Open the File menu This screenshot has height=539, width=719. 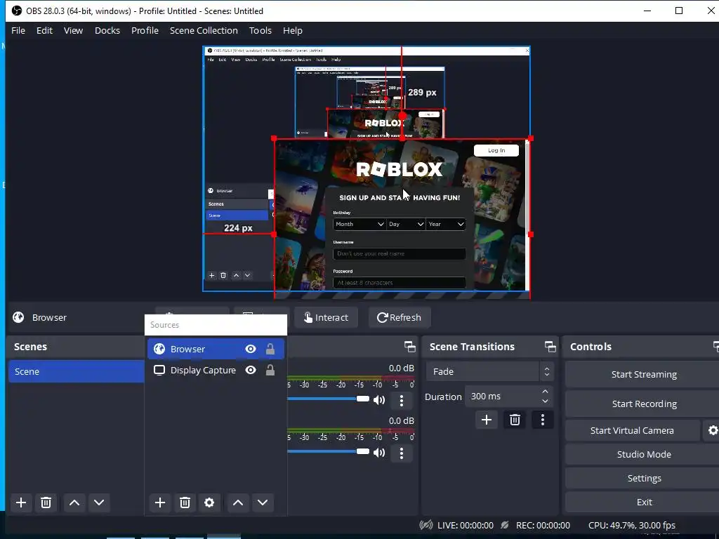(x=18, y=31)
